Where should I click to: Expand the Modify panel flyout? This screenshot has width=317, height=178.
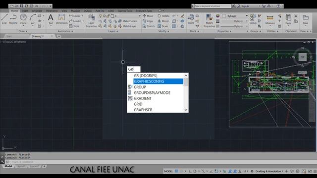pyautogui.click(x=163, y=31)
